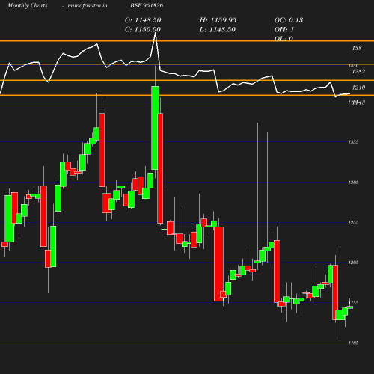This screenshot has width=374, height=374.
Task: Click the 'Monthly Charts' title text
Action: [x=28, y=5]
